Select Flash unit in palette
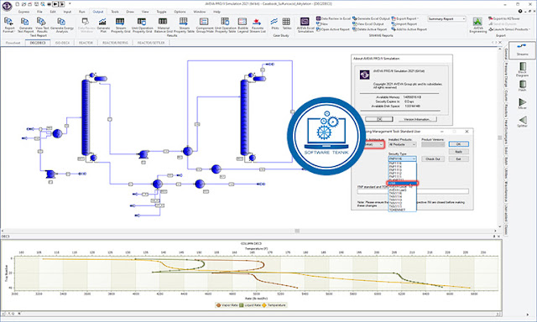Viewport: 537px width, 322px height. [522, 86]
